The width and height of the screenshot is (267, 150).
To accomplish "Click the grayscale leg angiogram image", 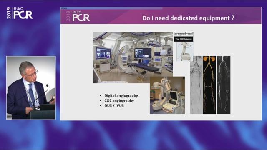I will (x=196, y=85).
